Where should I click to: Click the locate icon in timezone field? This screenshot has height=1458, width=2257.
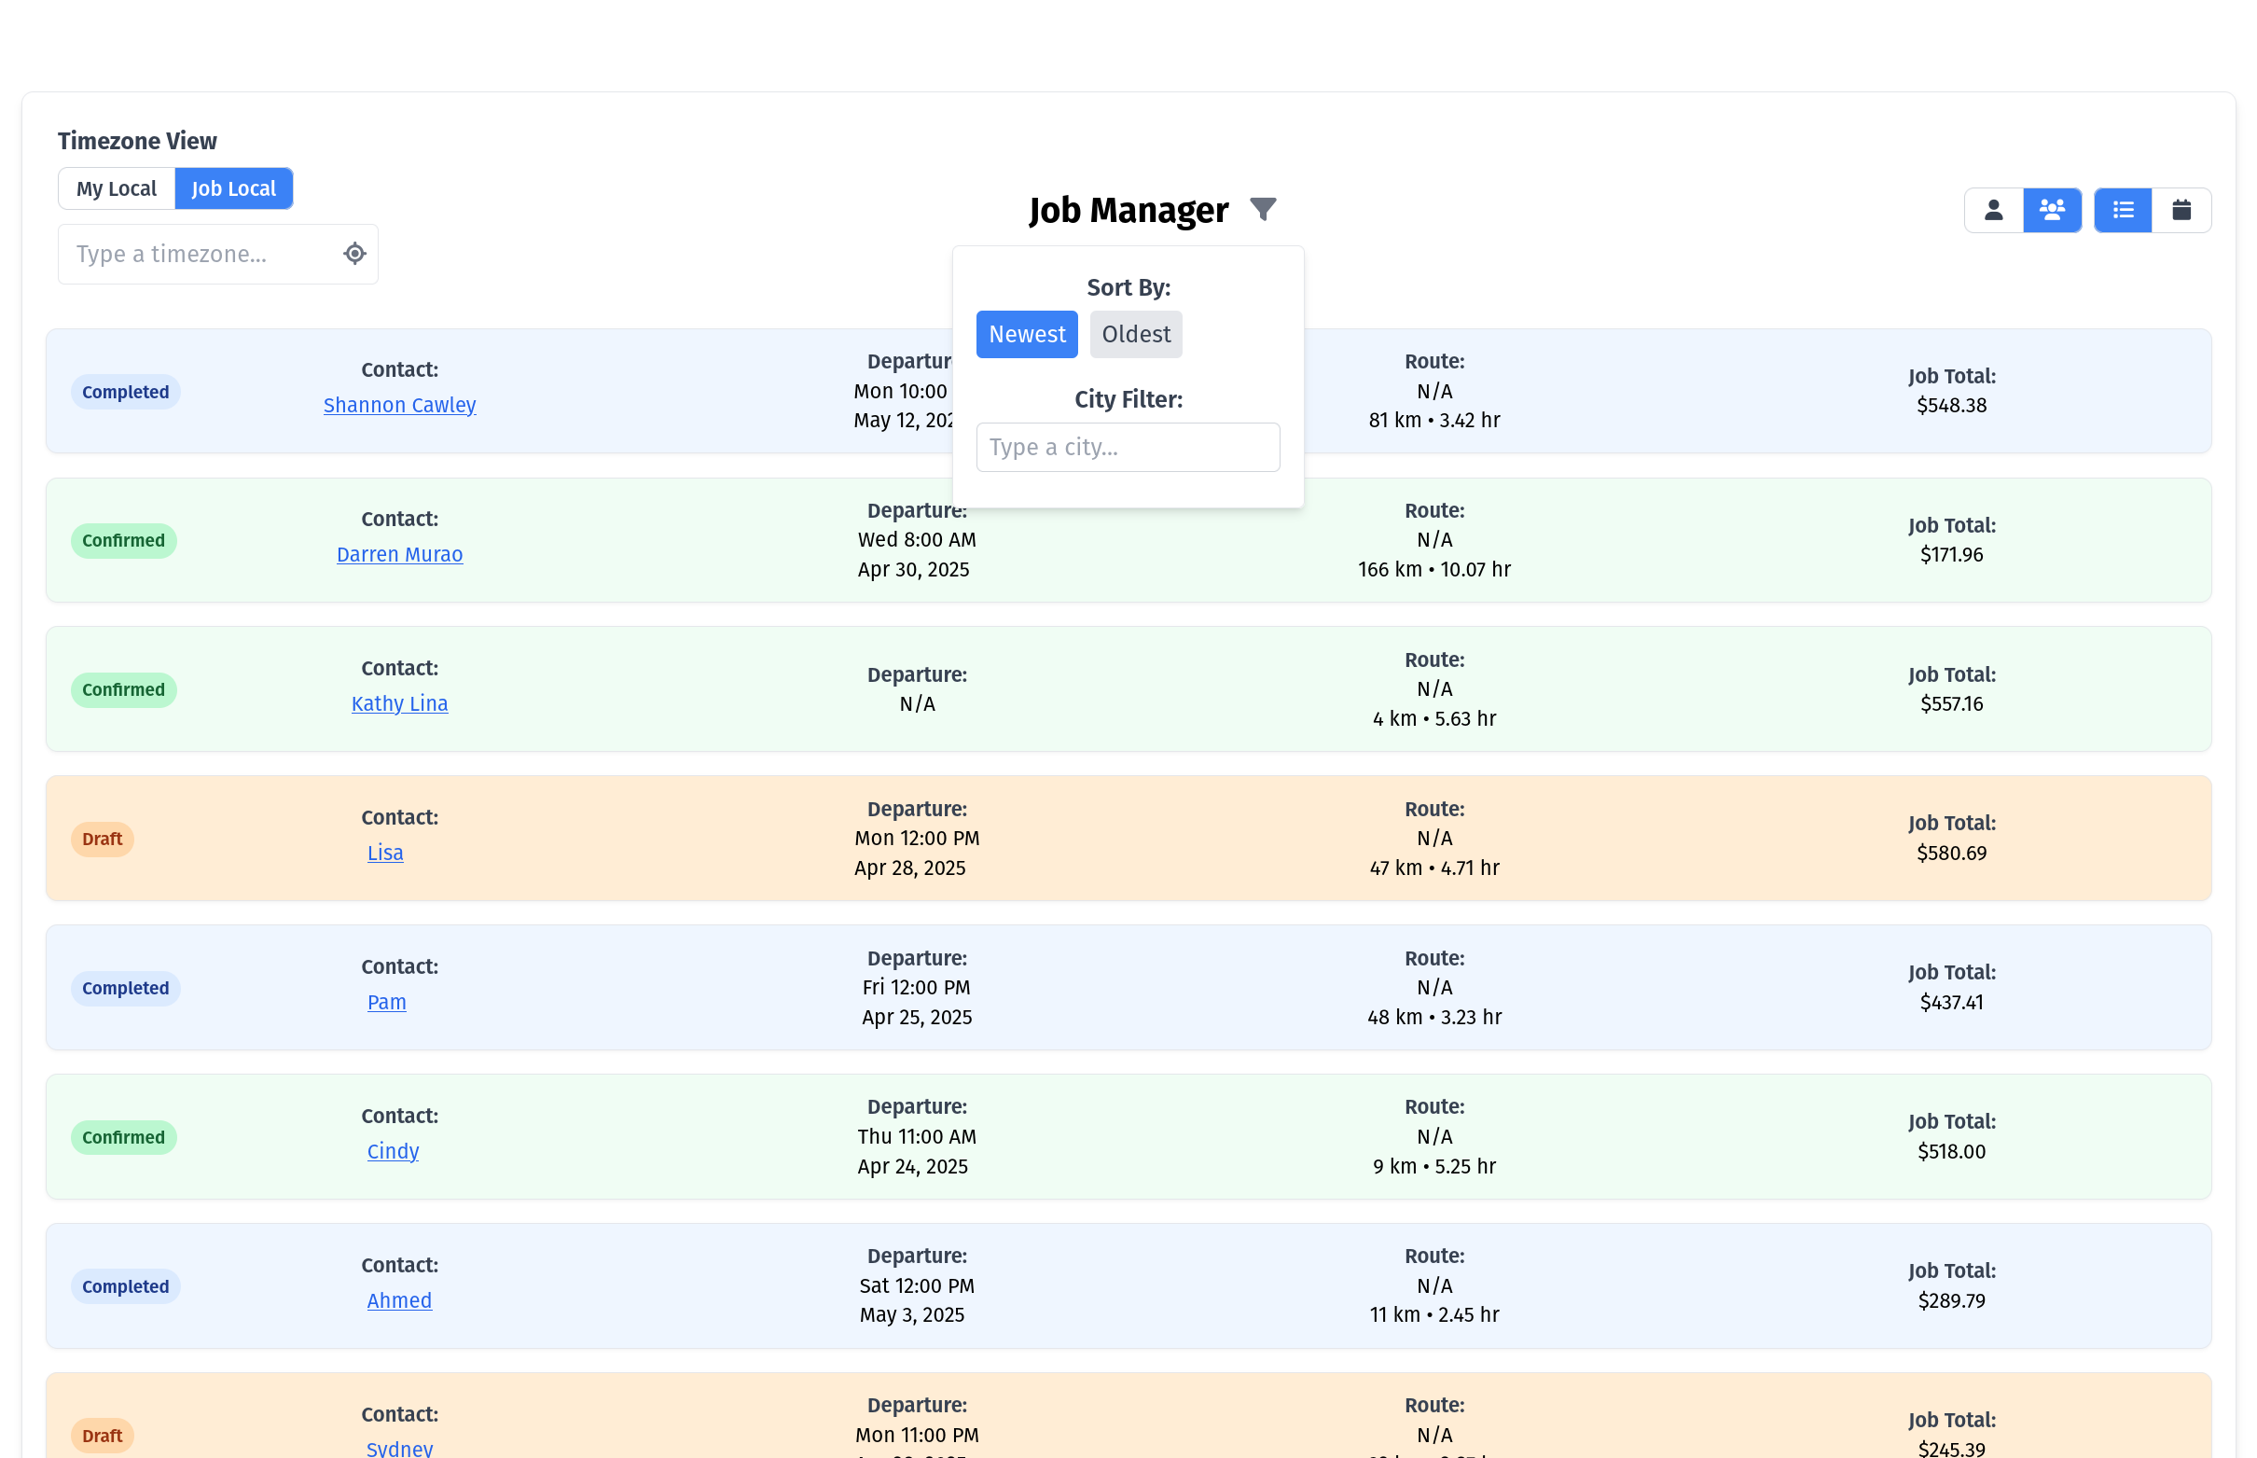pyautogui.click(x=353, y=253)
